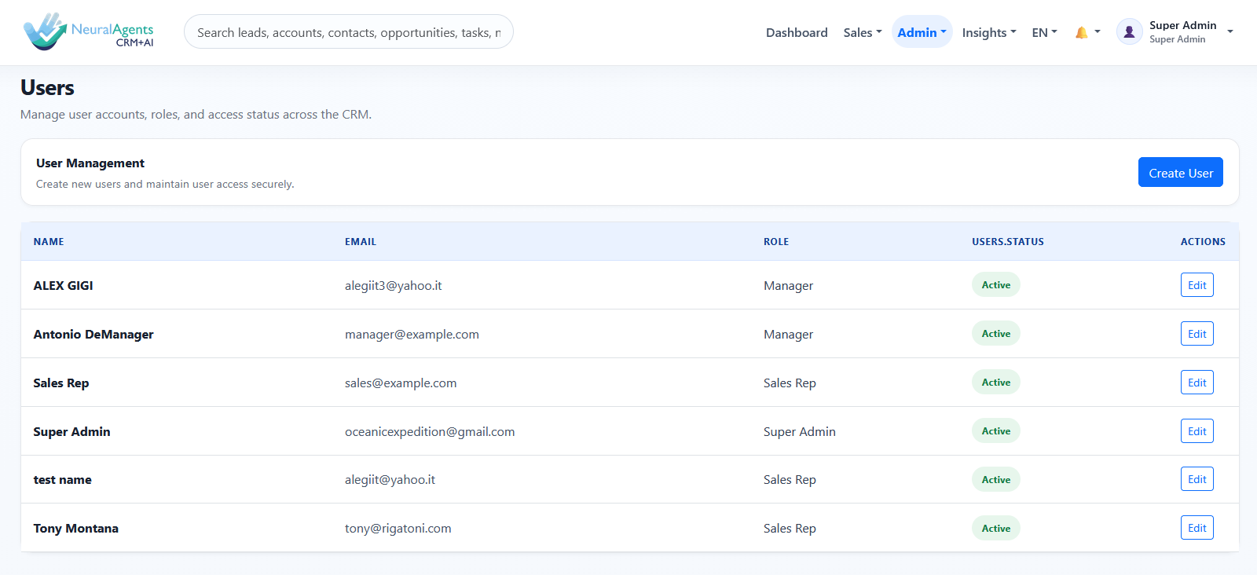Click the Create User button
Image resolution: width=1257 pixels, height=575 pixels.
[1181, 173]
